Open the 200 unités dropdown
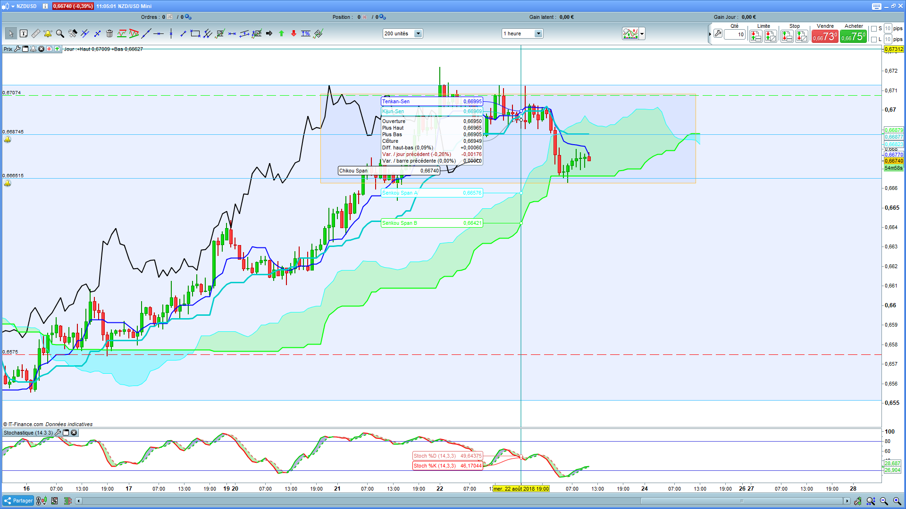 pyautogui.click(x=418, y=33)
